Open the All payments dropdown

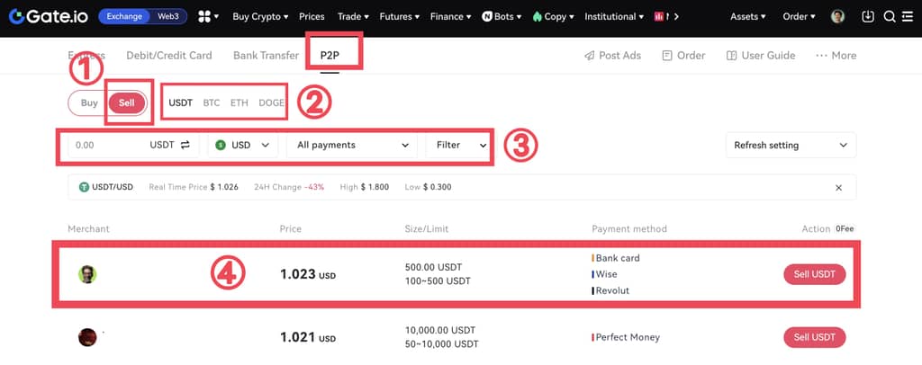[352, 145]
